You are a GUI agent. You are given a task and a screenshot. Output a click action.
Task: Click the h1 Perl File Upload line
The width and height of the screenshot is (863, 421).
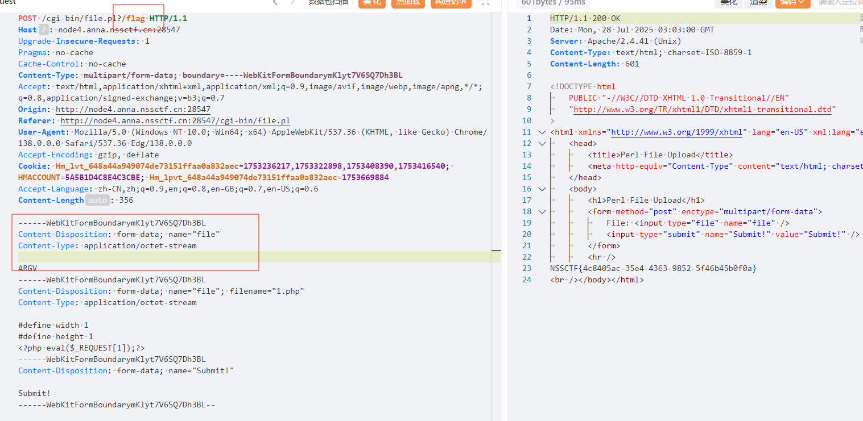pyautogui.click(x=646, y=200)
